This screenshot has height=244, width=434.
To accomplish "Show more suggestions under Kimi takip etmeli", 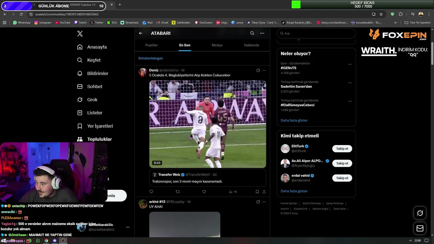I will point(294,191).
